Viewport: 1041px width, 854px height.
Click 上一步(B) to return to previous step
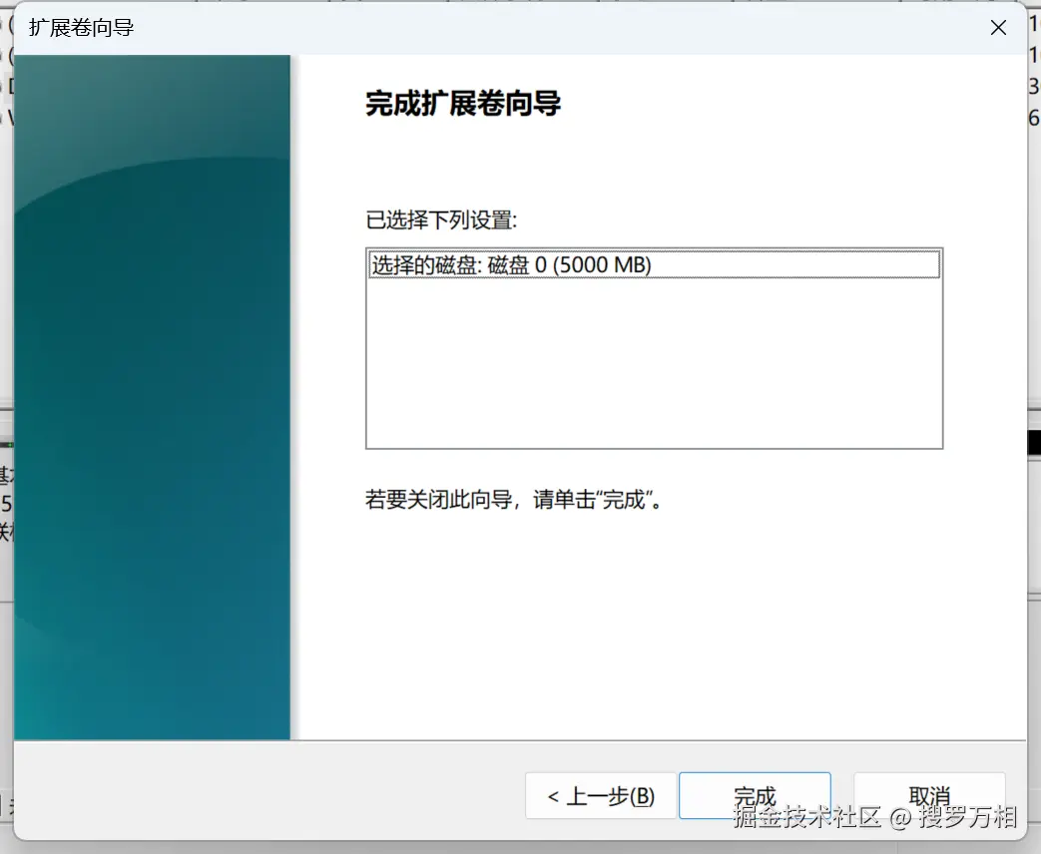pyautogui.click(x=600, y=795)
